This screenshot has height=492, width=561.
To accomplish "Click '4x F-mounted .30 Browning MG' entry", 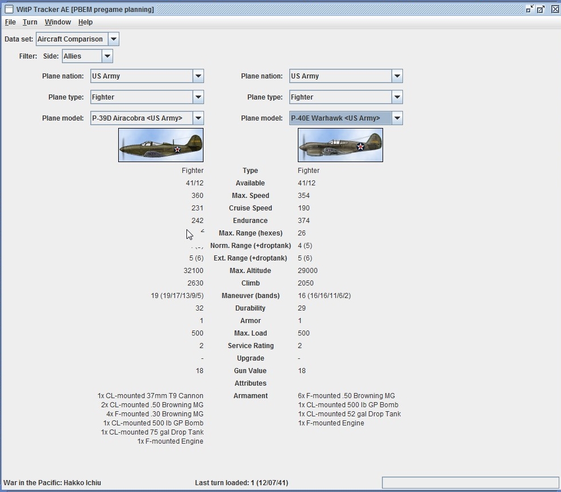I will [155, 414].
